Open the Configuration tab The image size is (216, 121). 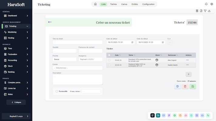click(148, 4)
